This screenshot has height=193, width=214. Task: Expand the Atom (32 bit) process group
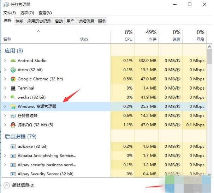point(5,70)
